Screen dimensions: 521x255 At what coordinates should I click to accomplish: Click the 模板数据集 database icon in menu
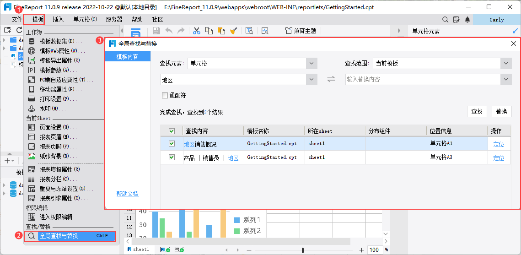32,41
